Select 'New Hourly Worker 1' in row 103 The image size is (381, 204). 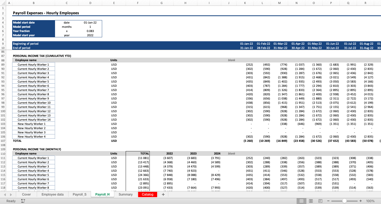click(x=34, y=124)
